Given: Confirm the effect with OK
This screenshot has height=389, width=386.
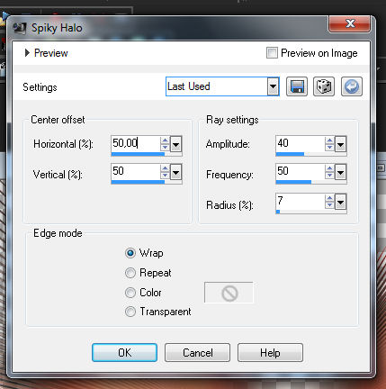Looking at the screenshot, I should (124, 353).
